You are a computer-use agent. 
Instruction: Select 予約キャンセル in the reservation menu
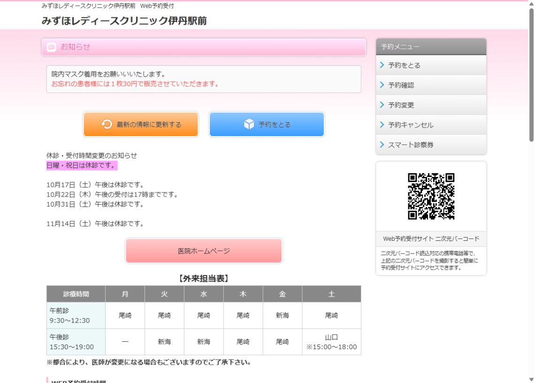[431, 125]
